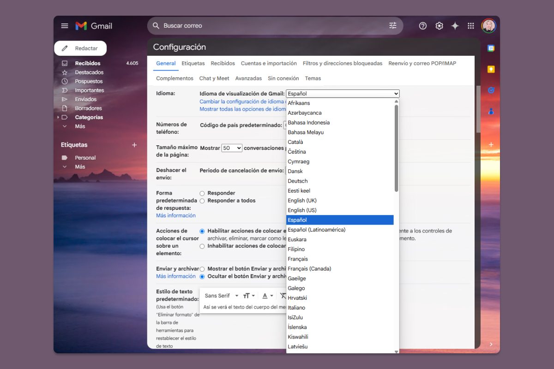Open the Gmail help menu
This screenshot has height=369, width=554.
click(x=422, y=25)
